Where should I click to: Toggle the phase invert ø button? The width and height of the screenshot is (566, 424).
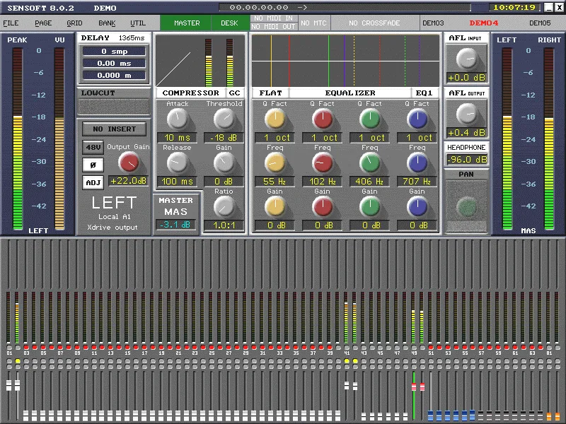click(93, 165)
